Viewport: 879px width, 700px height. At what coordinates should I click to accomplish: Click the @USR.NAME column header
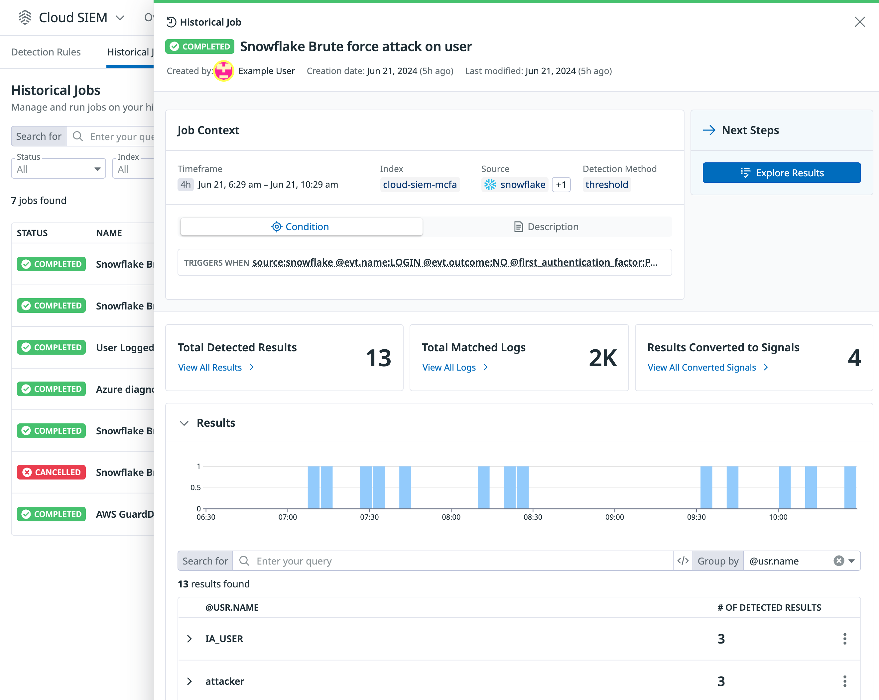coord(232,607)
